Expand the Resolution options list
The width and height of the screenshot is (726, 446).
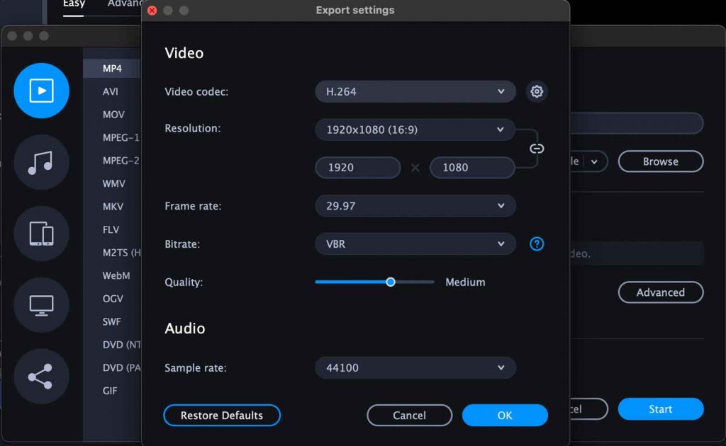point(415,130)
